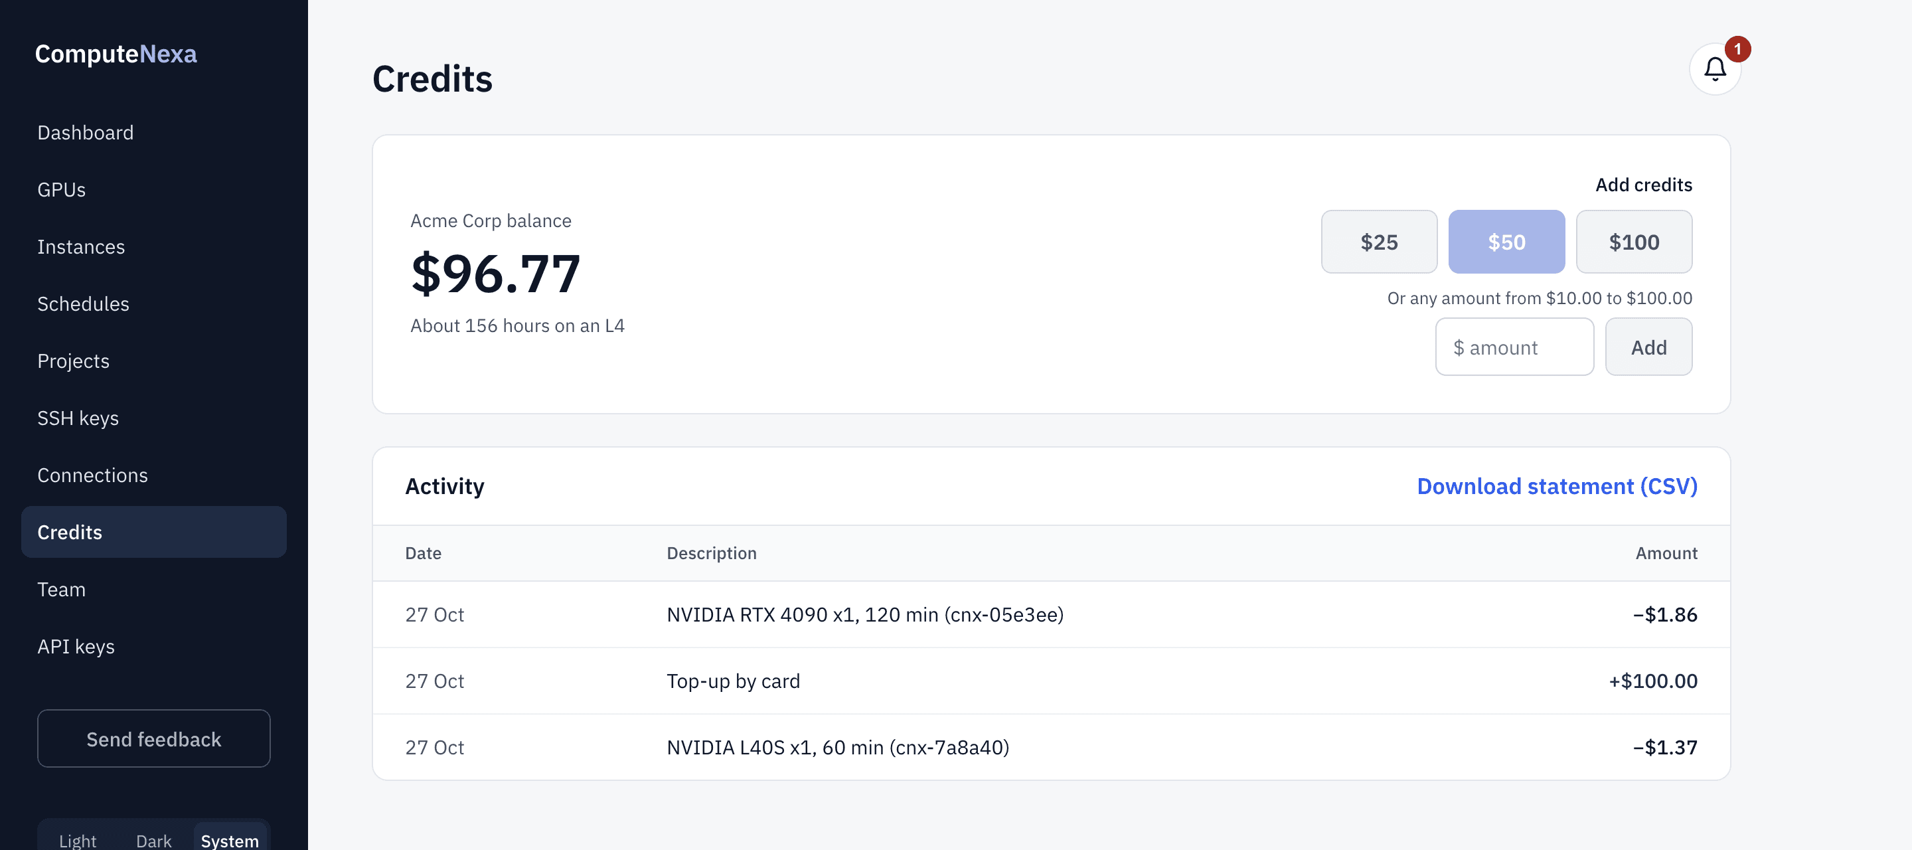This screenshot has width=1912, height=850.
Task: Download statement as CSV
Action: [x=1557, y=486]
